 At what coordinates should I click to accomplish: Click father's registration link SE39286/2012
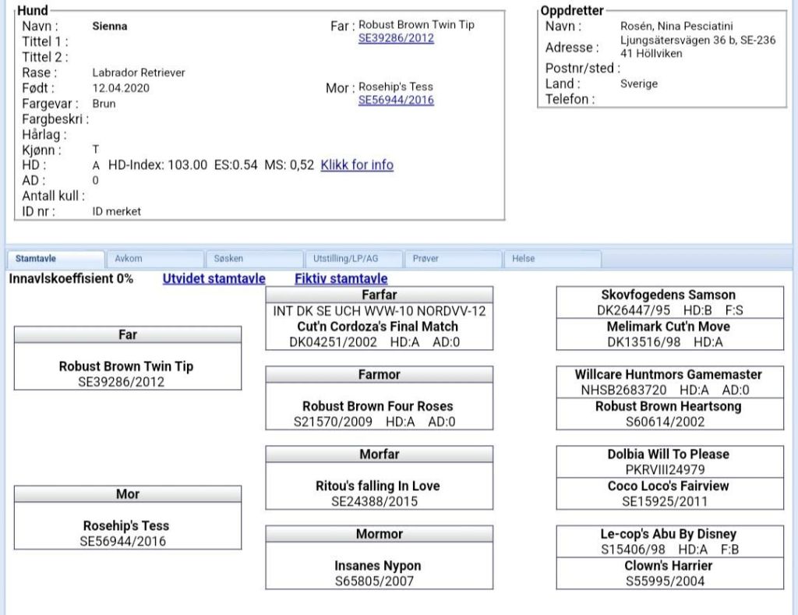(396, 38)
